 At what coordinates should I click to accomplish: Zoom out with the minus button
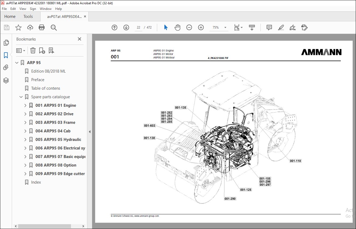[x=189, y=27]
